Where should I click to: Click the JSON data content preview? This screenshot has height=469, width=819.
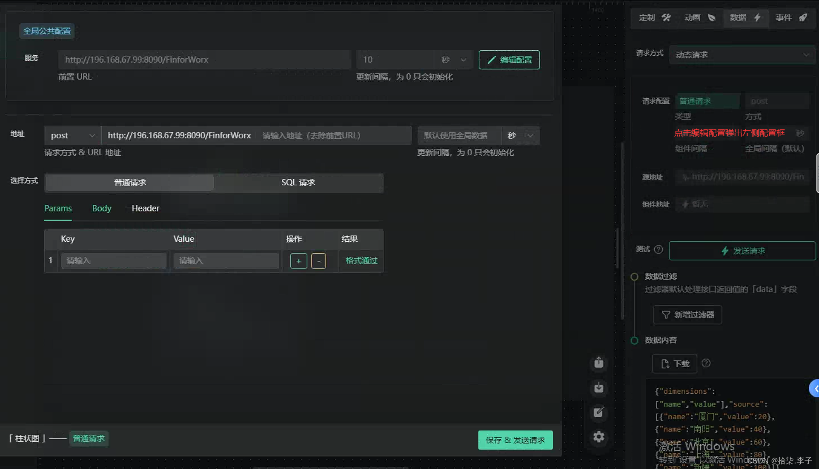(731, 424)
